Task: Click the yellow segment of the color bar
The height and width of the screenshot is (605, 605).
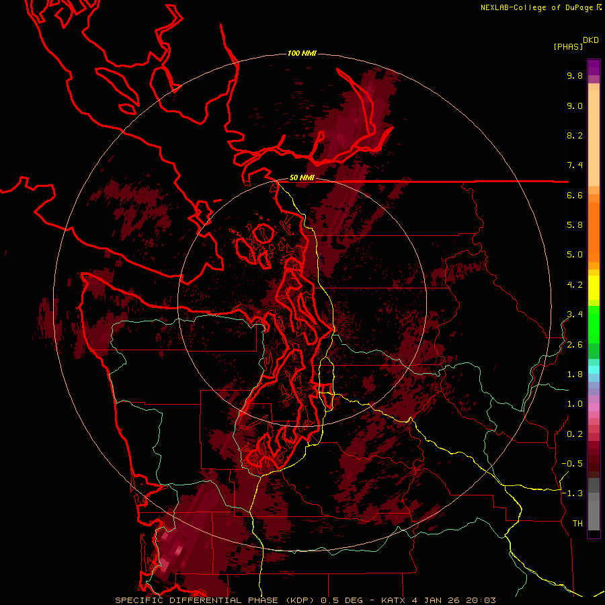Action: [594, 288]
